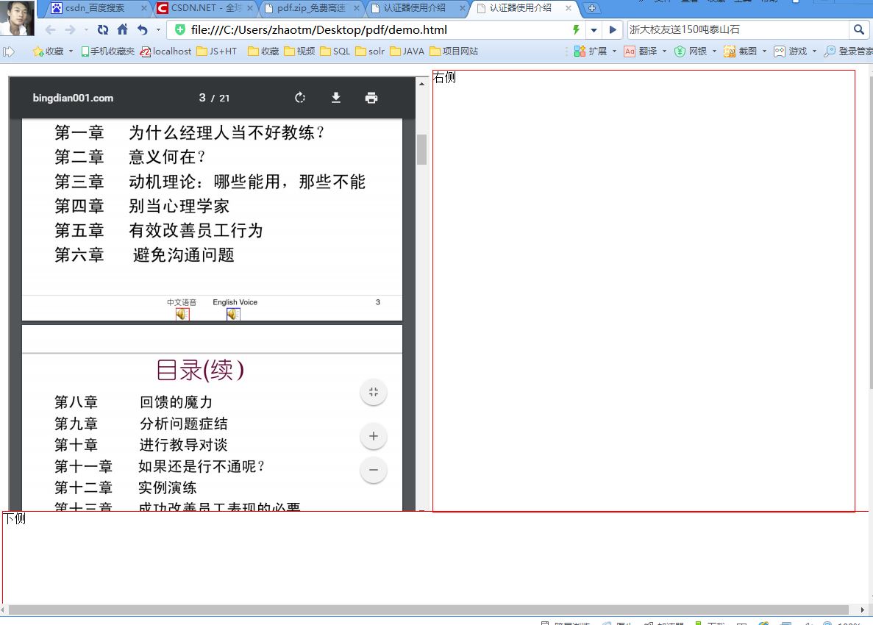This screenshot has width=873, height=625.
Task: Click the PDF viewer vertical scrollbar thumb
Action: point(421,150)
